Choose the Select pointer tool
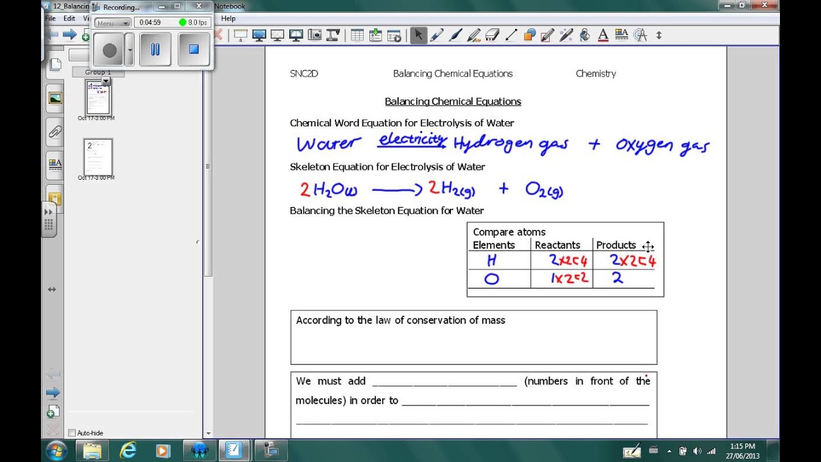 (418, 35)
